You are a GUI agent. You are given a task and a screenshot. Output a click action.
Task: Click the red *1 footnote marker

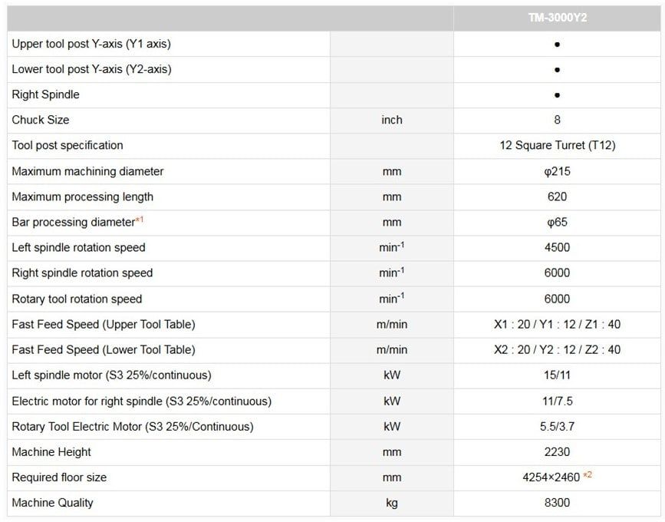pyautogui.click(x=140, y=221)
